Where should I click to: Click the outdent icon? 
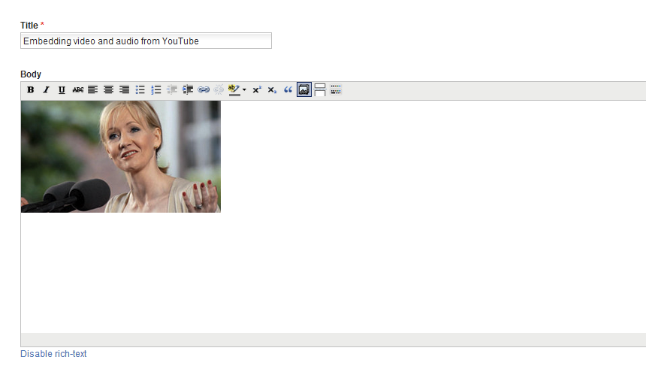(x=172, y=90)
